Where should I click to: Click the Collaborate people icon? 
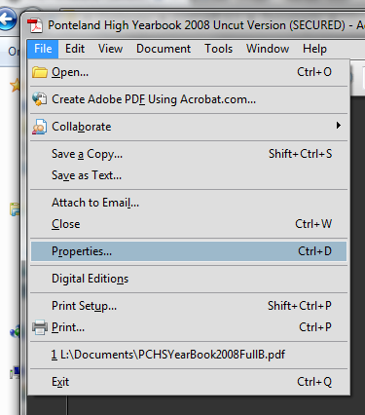(x=40, y=127)
